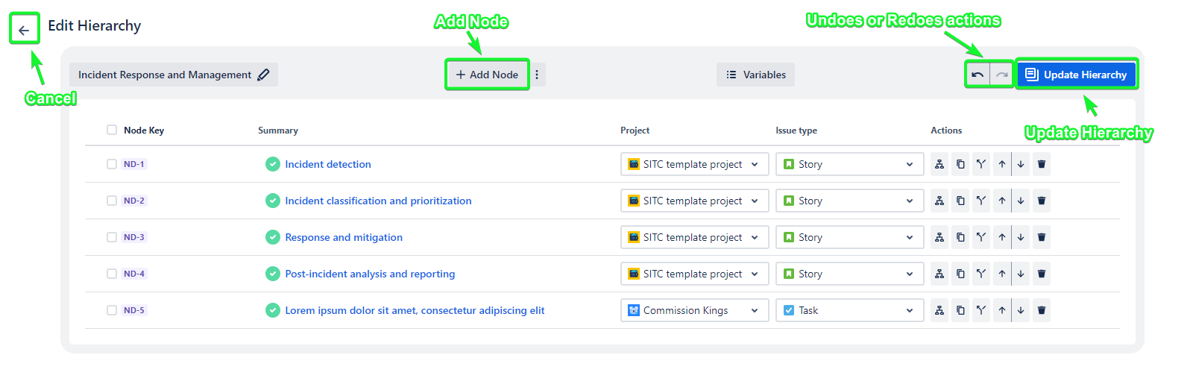1193x390 pixels.
Task: Click the Update Hierarchy button
Action: (x=1077, y=75)
